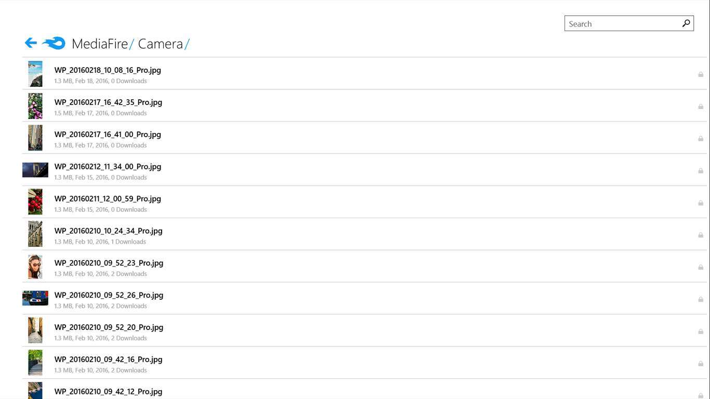Open thumbnail of WP_20160218_10_08_16_Pro.jpg
This screenshot has width=710, height=399.
tap(35, 74)
